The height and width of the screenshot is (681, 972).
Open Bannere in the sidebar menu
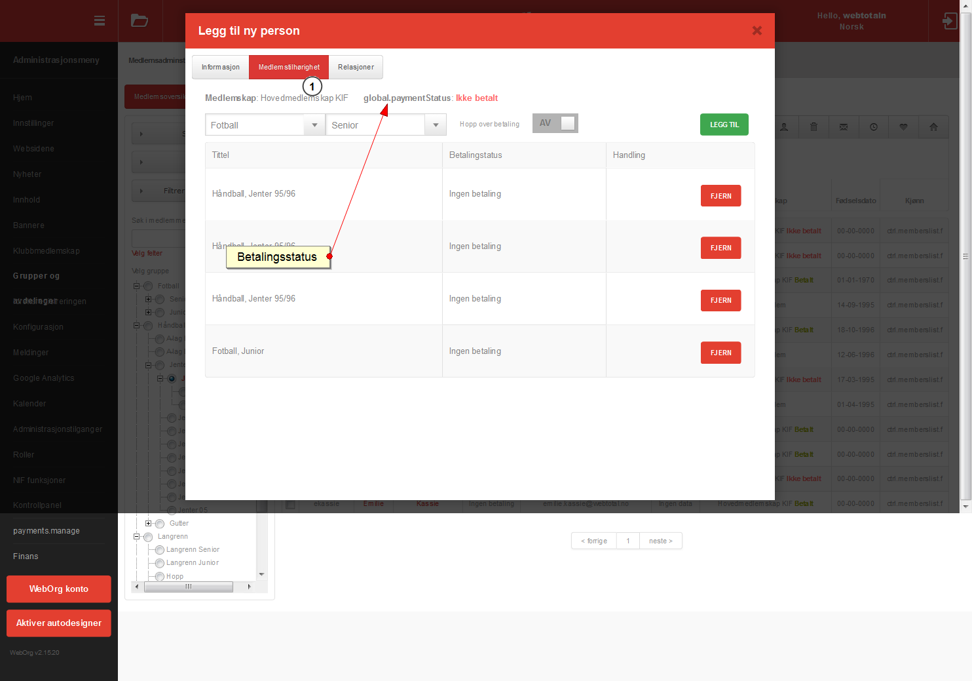(x=29, y=225)
